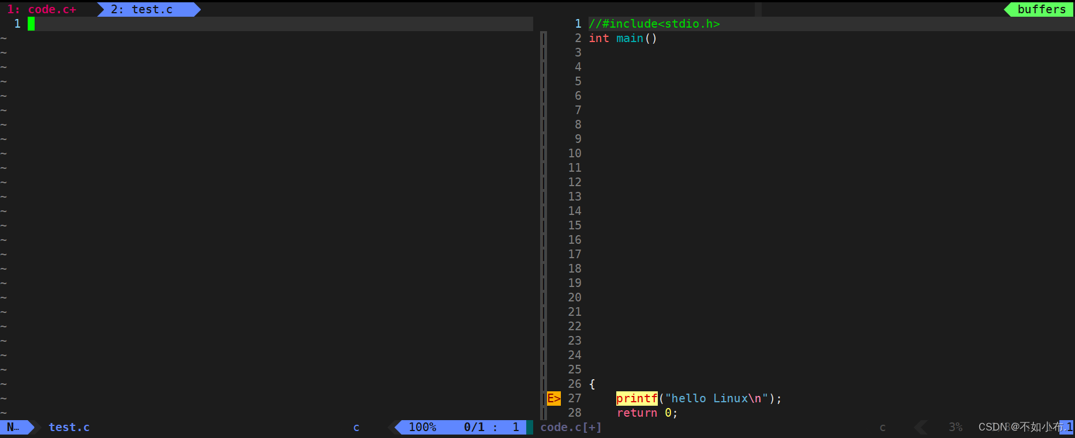Viewport: 1075px width, 438px height.
Task: Click line number 13 in right pane
Action: (x=575, y=197)
